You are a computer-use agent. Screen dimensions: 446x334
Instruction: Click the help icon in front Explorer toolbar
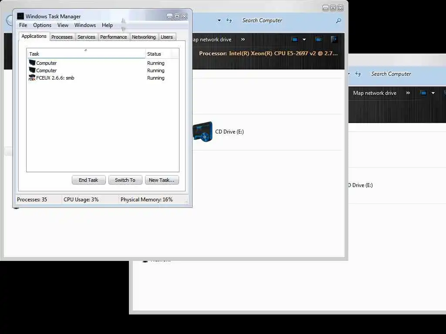tap(334, 39)
